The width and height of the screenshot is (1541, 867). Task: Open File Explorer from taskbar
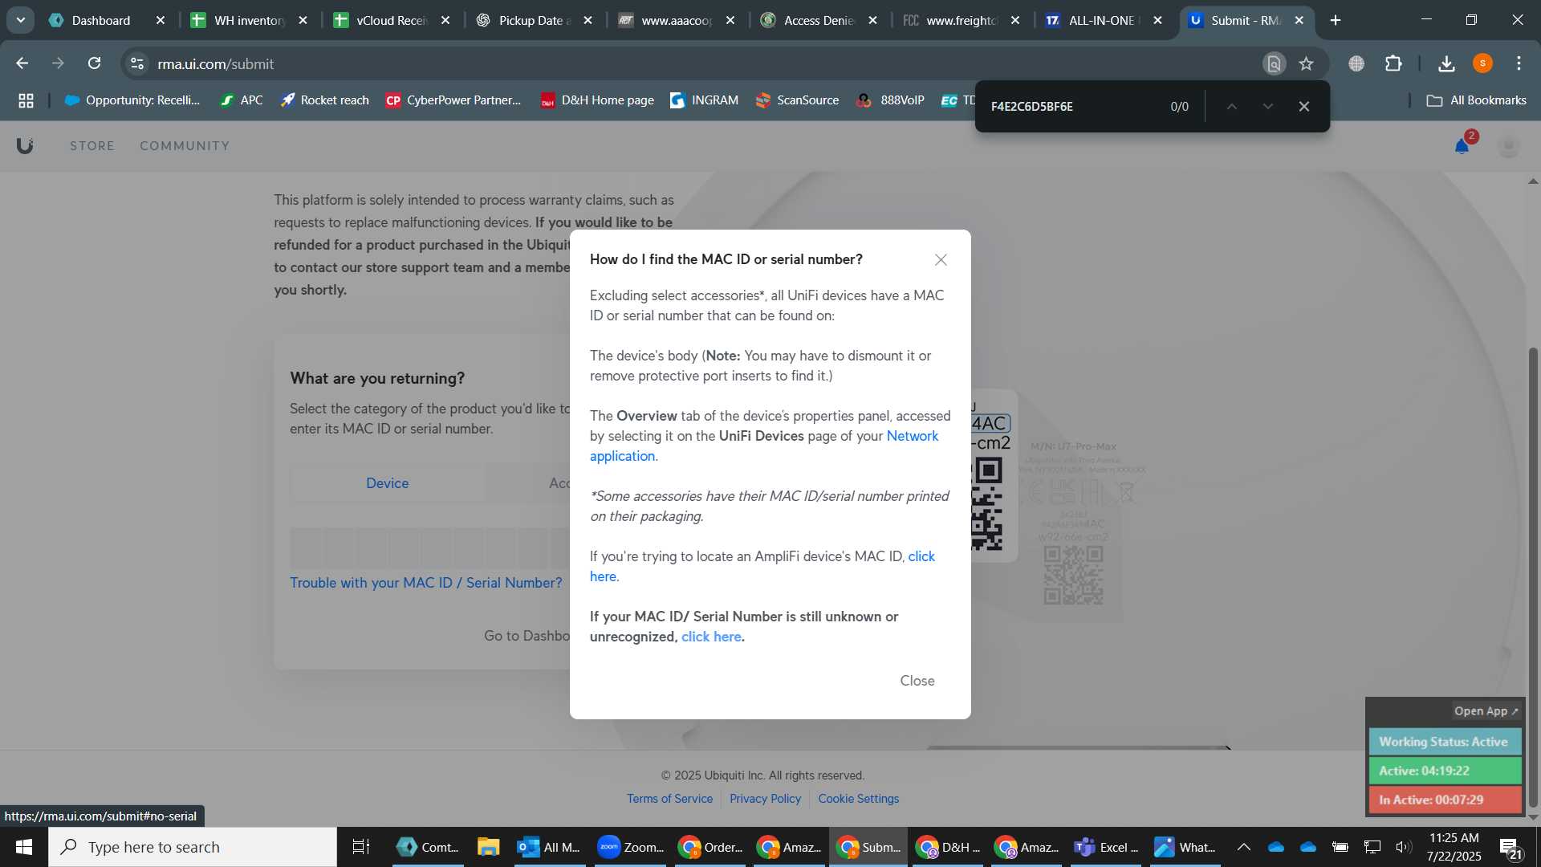[x=488, y=847]
